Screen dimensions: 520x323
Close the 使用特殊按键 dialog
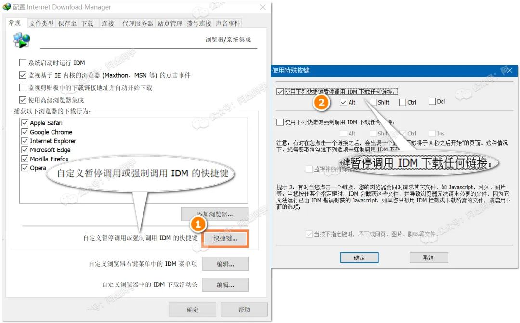pos(510,70)
